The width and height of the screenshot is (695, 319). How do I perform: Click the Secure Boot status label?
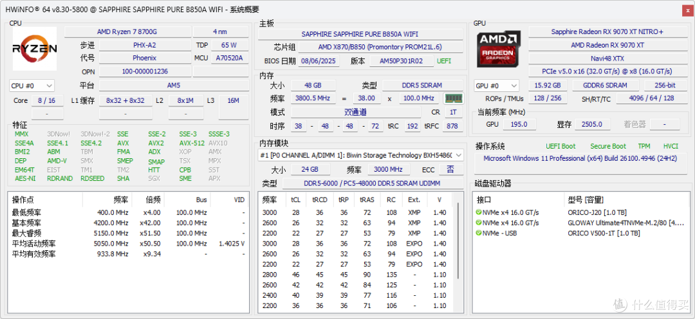point(608,146)
